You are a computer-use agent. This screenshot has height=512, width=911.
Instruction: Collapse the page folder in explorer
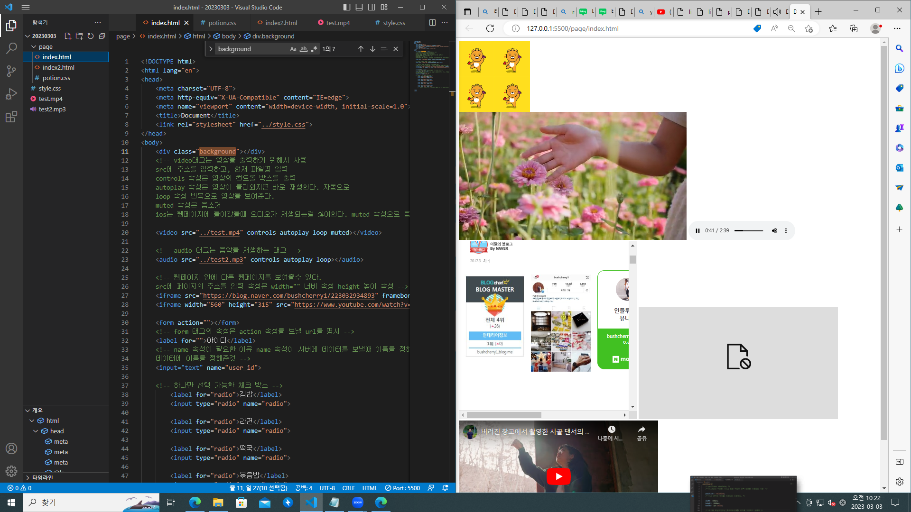pyautogui.click(x=34, y=46)
